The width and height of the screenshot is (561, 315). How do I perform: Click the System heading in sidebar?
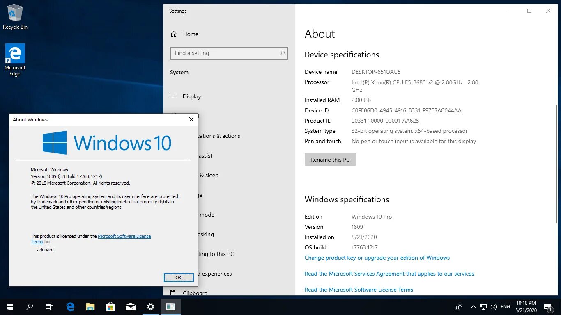pyautogui.click(x=179, y=72)
